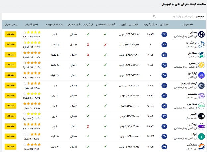Click the مشاهده button for فرهاد اکسچنج
The width and height of the screenshot is (207, 152).
click(10, 85)
